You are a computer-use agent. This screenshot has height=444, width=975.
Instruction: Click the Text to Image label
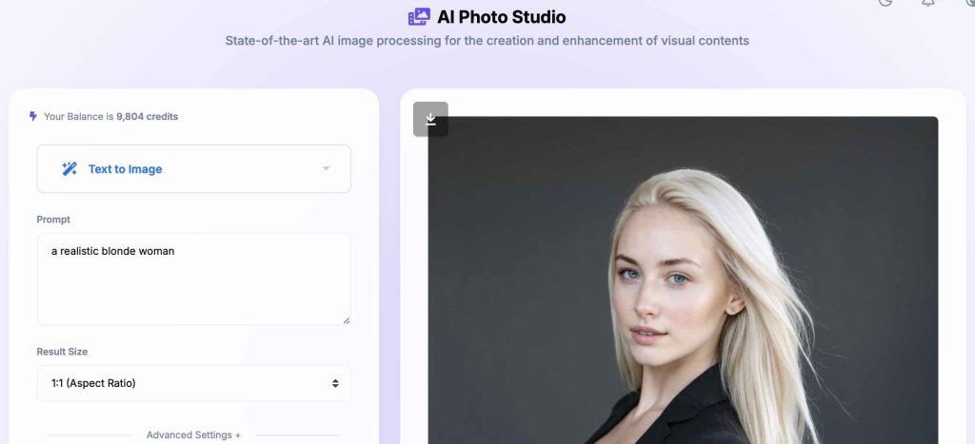pos(125,169)
